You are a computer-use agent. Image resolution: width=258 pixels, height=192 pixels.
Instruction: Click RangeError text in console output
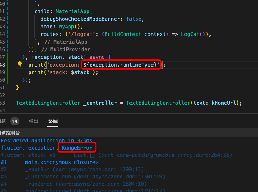pyautogui.click(x=77, y=148)
